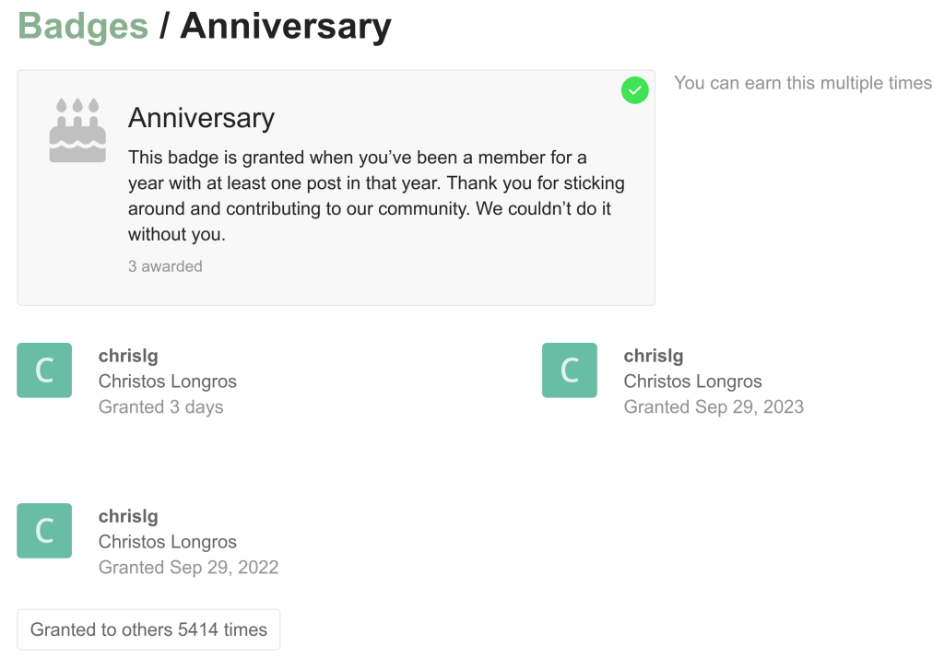Open chrislg avatar for Sep 29, 2023 grant
This screenshot has width=944, height=658.
pos(570,370)
